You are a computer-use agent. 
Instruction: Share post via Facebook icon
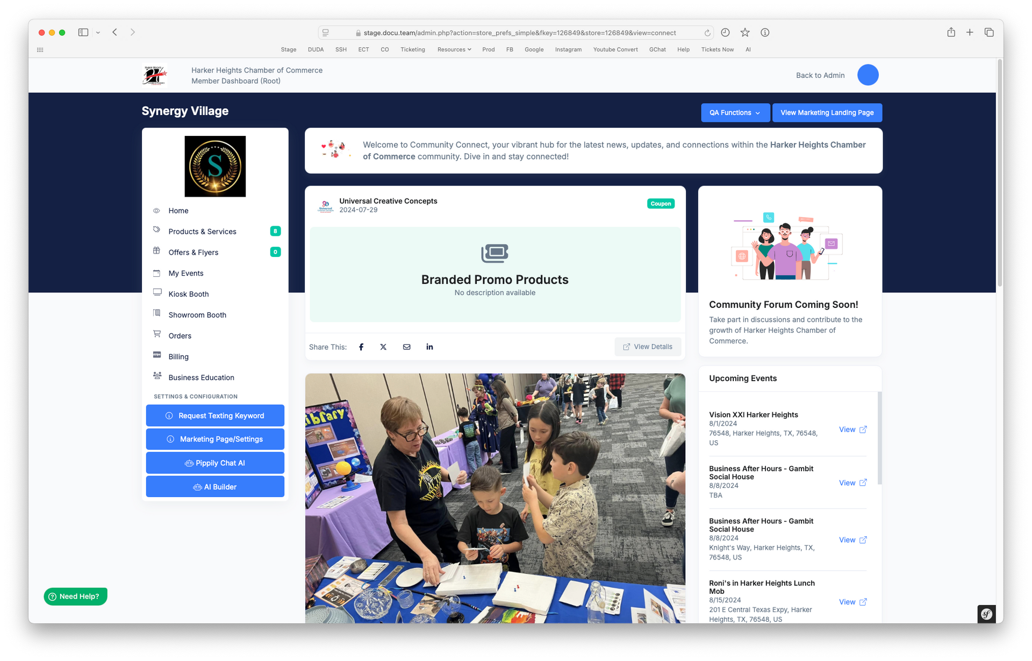pos(361,347)
